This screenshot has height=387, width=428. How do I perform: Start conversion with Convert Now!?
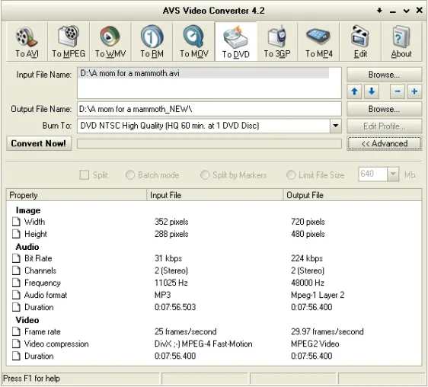(x=39, y=143)
